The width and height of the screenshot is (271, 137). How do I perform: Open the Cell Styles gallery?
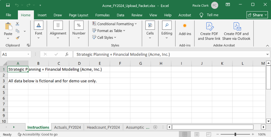[x=104, y=37]
